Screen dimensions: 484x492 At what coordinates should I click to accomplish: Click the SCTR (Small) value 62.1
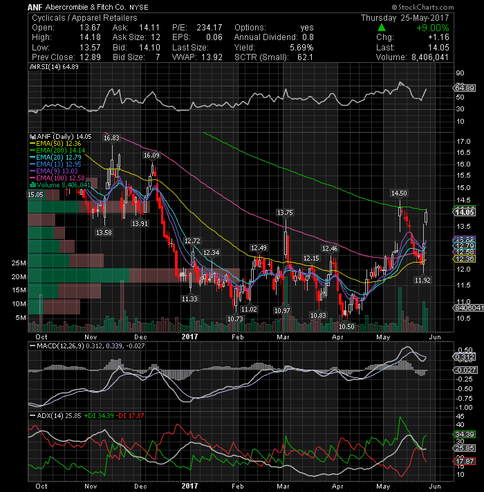(x=305, y=57)
